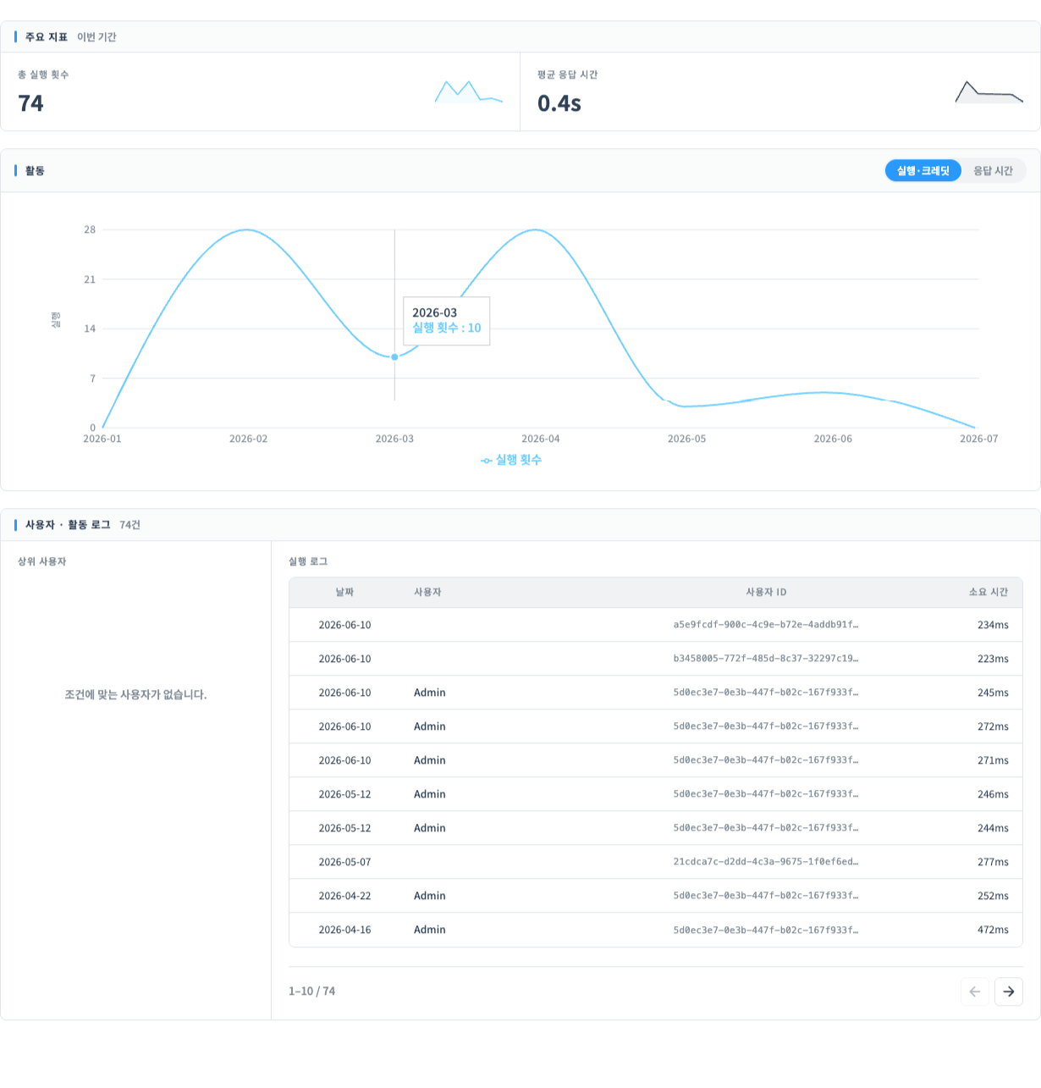Toggle the 실행 횟수 legend series

coord(511,460)
